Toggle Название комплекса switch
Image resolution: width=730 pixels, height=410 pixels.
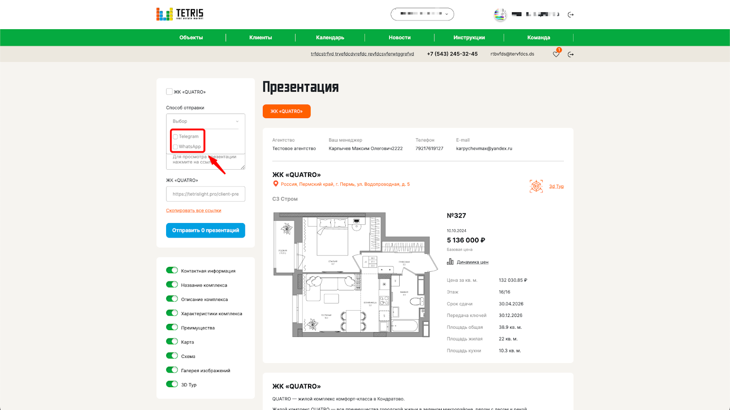point(172,285)
